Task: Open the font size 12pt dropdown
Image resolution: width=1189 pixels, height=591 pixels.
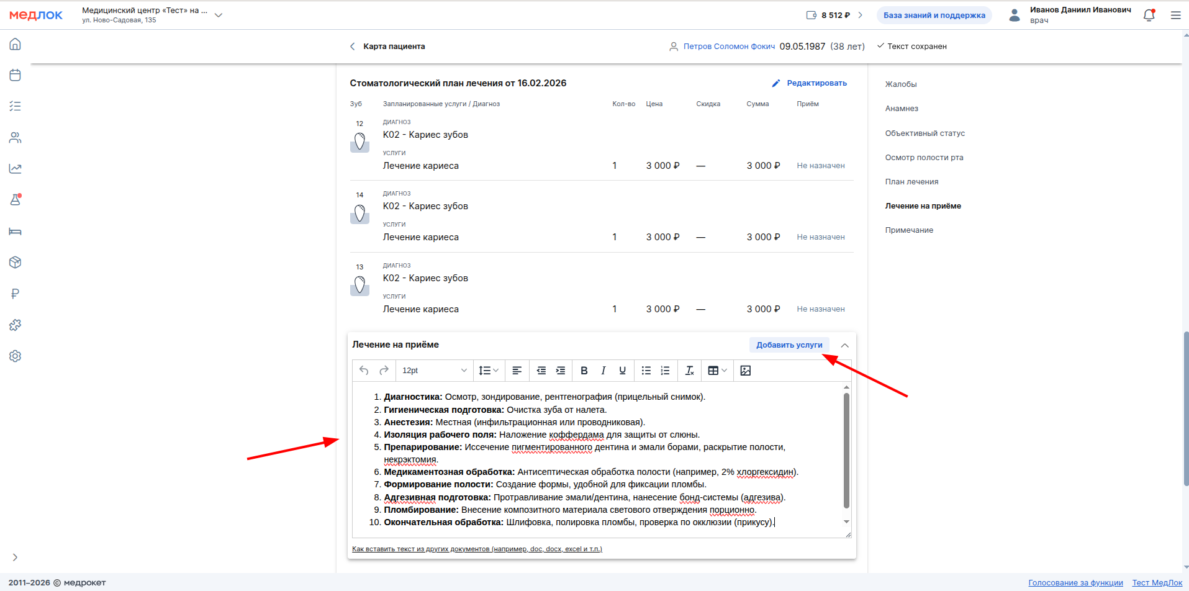Action: [x=434, y=371]
